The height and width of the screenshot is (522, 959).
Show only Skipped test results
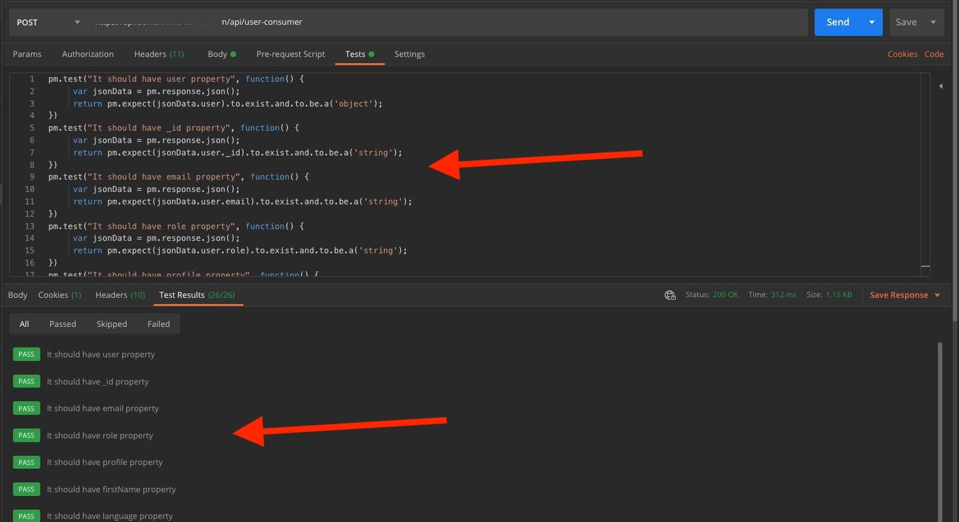coord(112,324)
